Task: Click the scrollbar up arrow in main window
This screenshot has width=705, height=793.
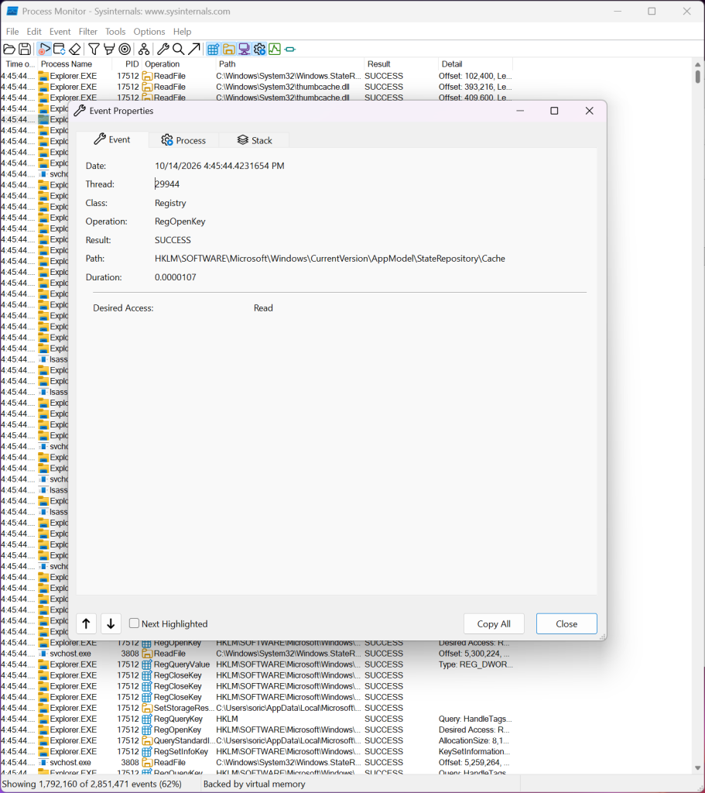Action: click(697, 64)
